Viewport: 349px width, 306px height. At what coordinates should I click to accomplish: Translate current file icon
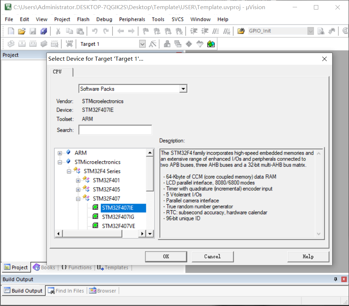pos(11,44)
